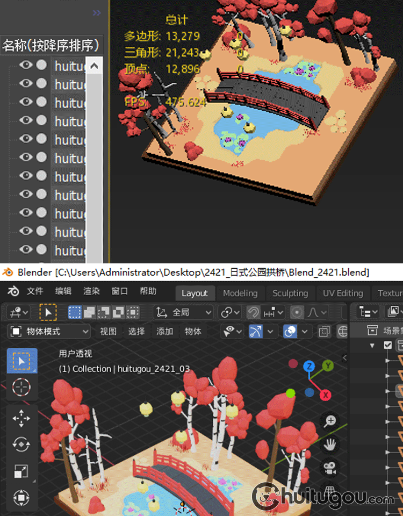Open viewport object visibility dropdown
The height and width of the screenshot is (516, 403).
pos(233,332)
